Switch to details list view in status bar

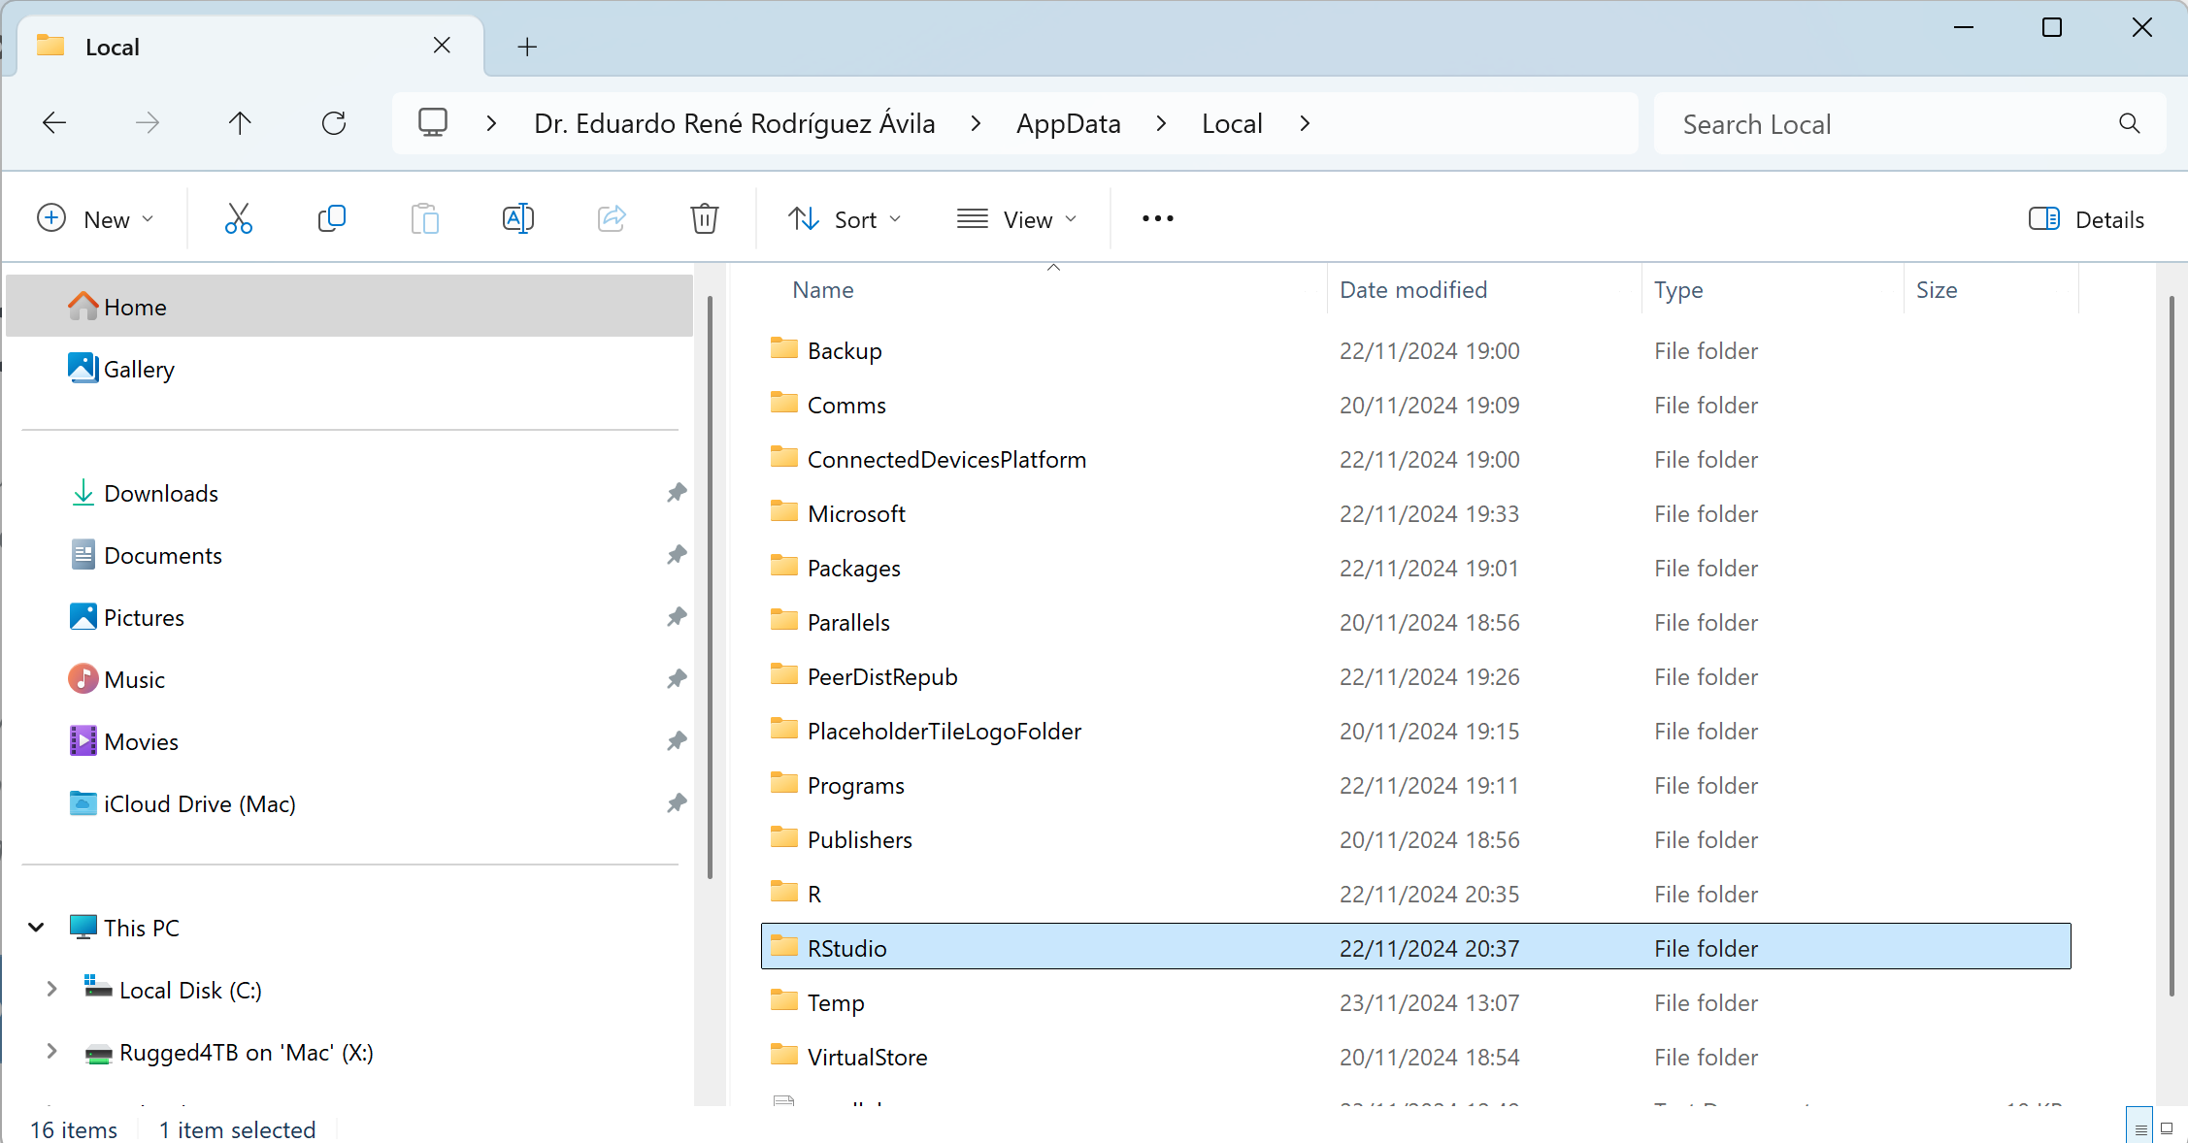(x=2140, y=1128)
